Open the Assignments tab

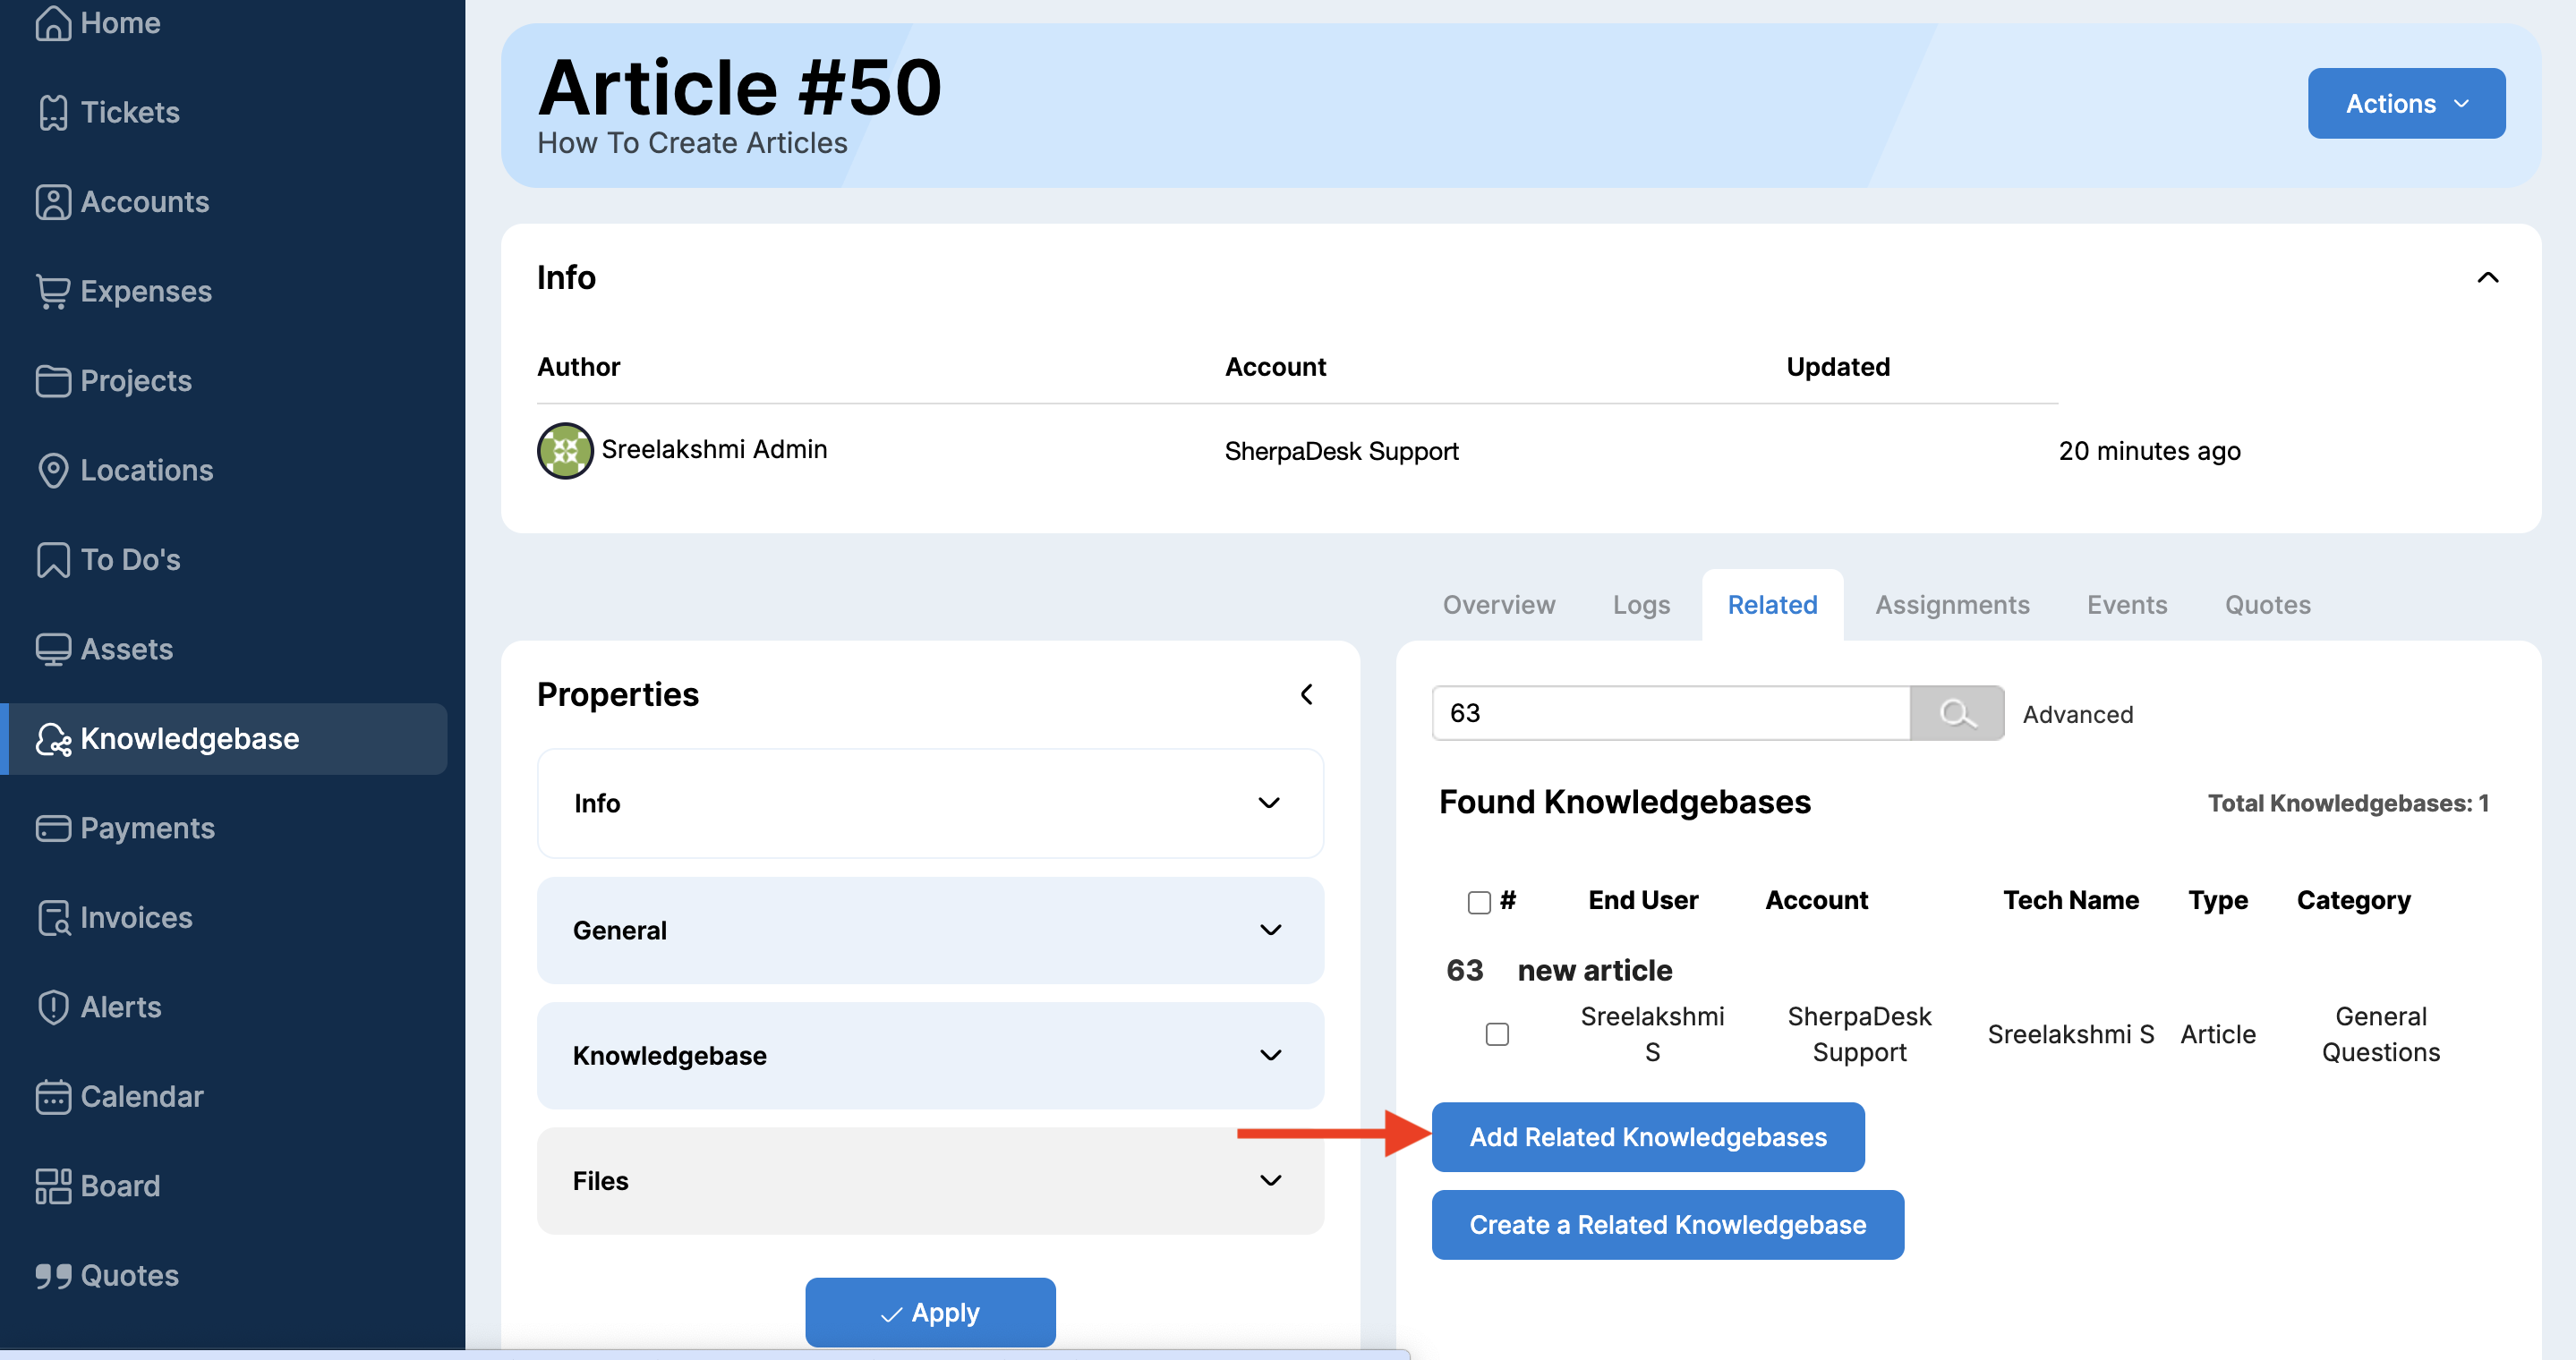click(x=1951, y=605)
